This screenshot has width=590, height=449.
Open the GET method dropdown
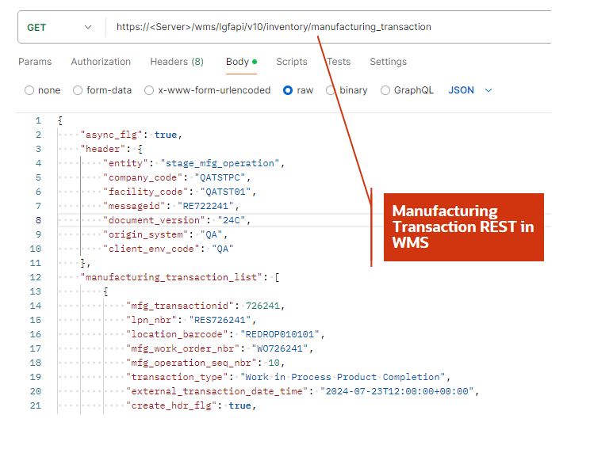pos(59,28)
